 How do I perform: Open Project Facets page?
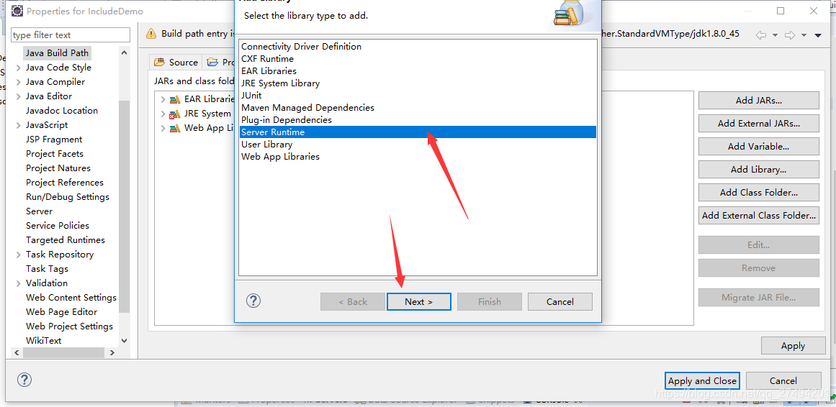tap(55, 153)
